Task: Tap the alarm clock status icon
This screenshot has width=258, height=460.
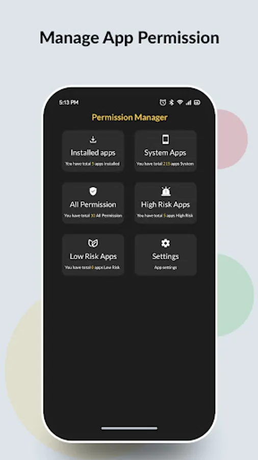Action: tap(163, 102)
